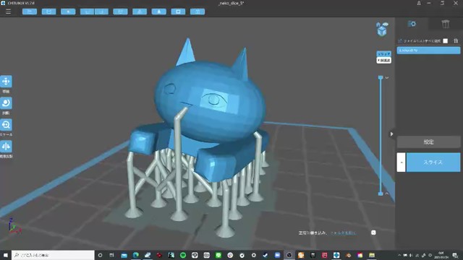Enable the Solid view mode toggle
463x260 pixels.
(x=384, y=54)
